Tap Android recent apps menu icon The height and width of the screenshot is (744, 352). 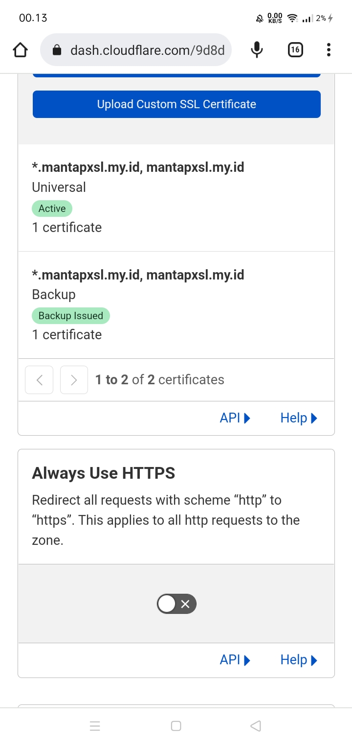(x=95, y=726)
